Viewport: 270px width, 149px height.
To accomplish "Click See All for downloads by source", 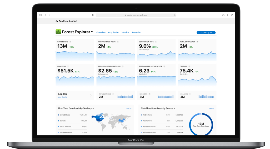I will click(x=212, y=109).
